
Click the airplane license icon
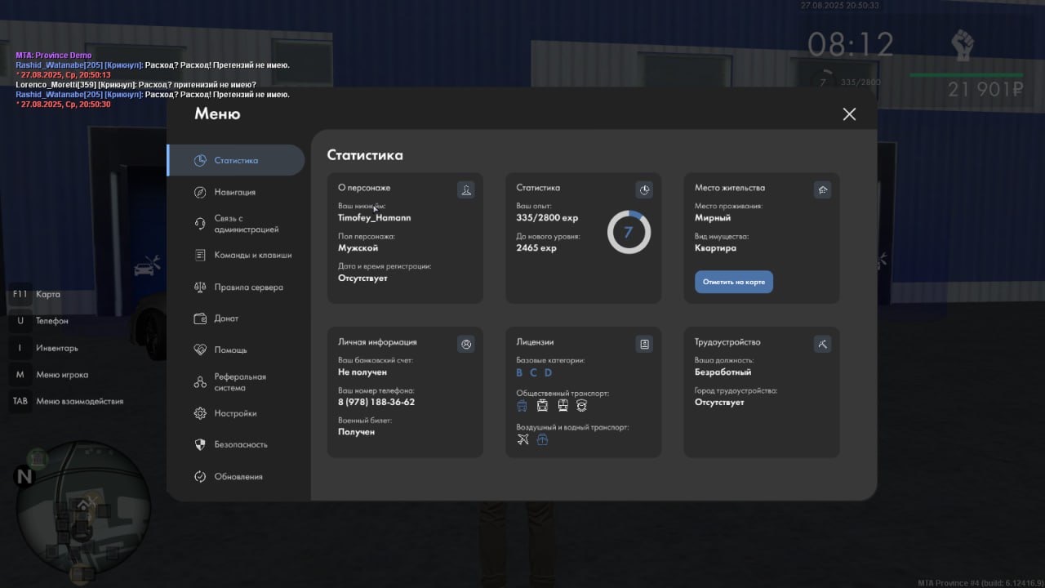point(523,439)
